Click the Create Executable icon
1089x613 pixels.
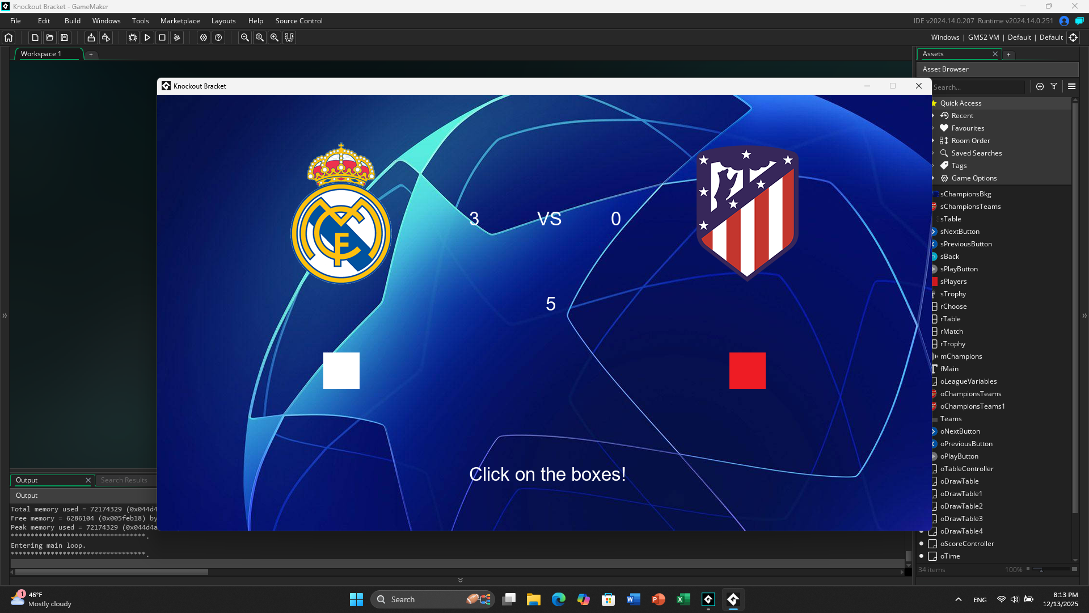pos(91,37)
